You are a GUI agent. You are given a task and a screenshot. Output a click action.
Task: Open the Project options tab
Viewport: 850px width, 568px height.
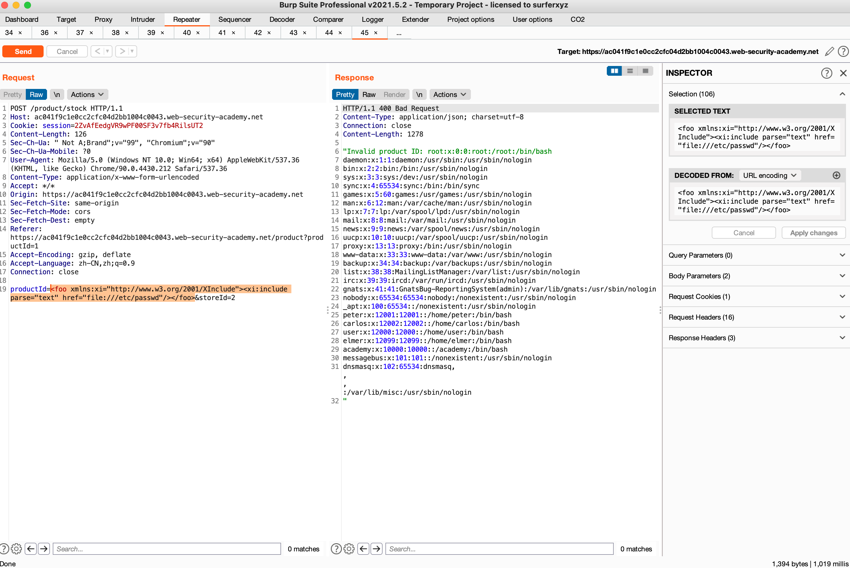[470, 19]
